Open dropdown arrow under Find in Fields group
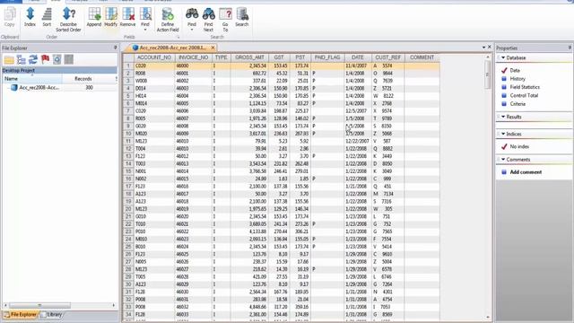Screen dimensions: 574x323 (x=145, y=30)
